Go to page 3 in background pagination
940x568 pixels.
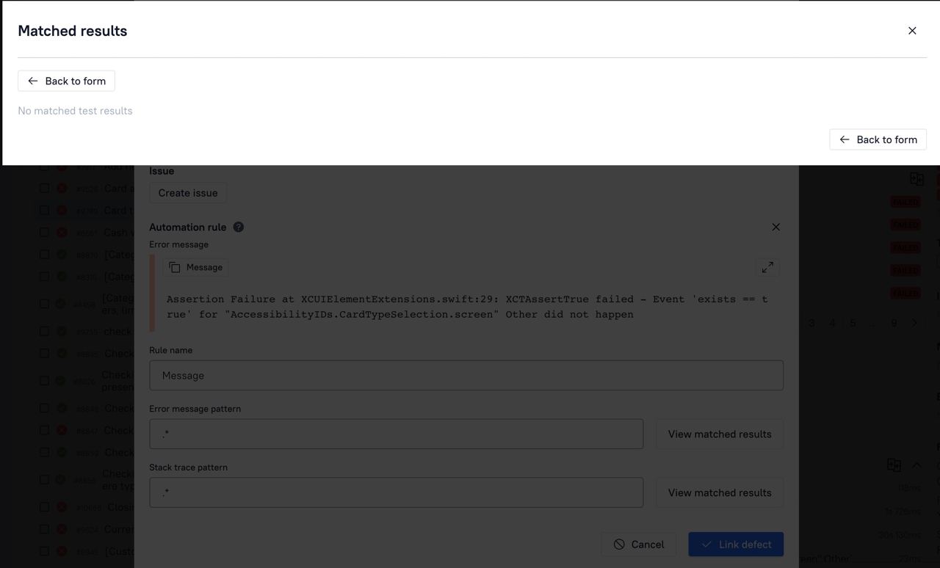(811, 323)
